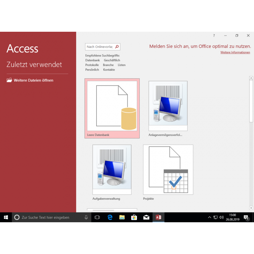Click the Kontakte suggested search term
Image resolution: width=254 pixels, height=254 pixels.
pyautogui.click(x=109, y=70)
